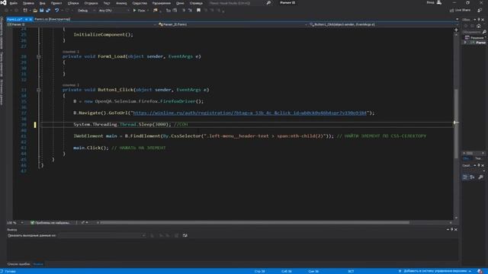This screenshot has height=274, width=488.
Task: Click the user account icon in title bar
Action: tap(439, 3)
